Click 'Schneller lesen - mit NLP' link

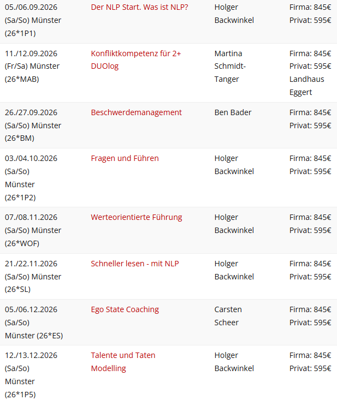point(134,264)
